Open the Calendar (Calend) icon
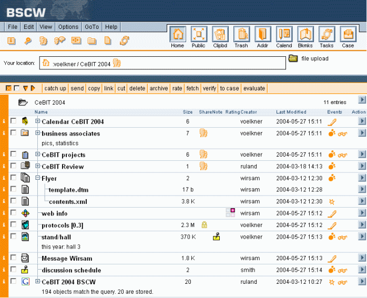 pyautogui.click(x=284, y=35)
